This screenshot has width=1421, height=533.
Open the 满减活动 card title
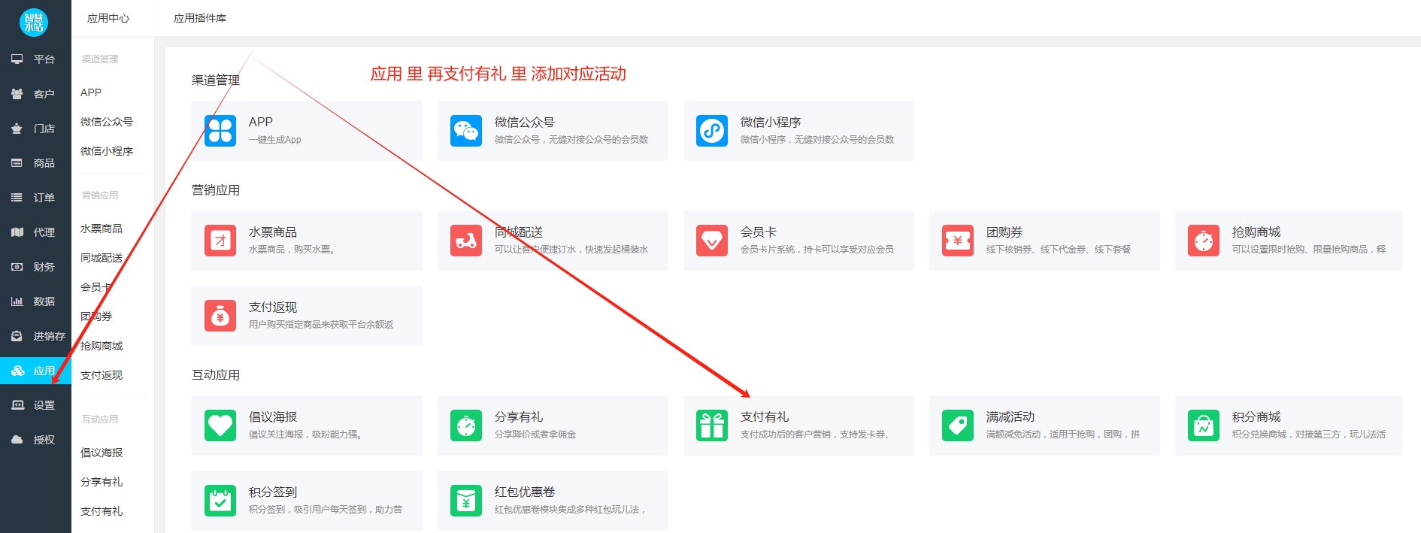[x=1010, y=416]
